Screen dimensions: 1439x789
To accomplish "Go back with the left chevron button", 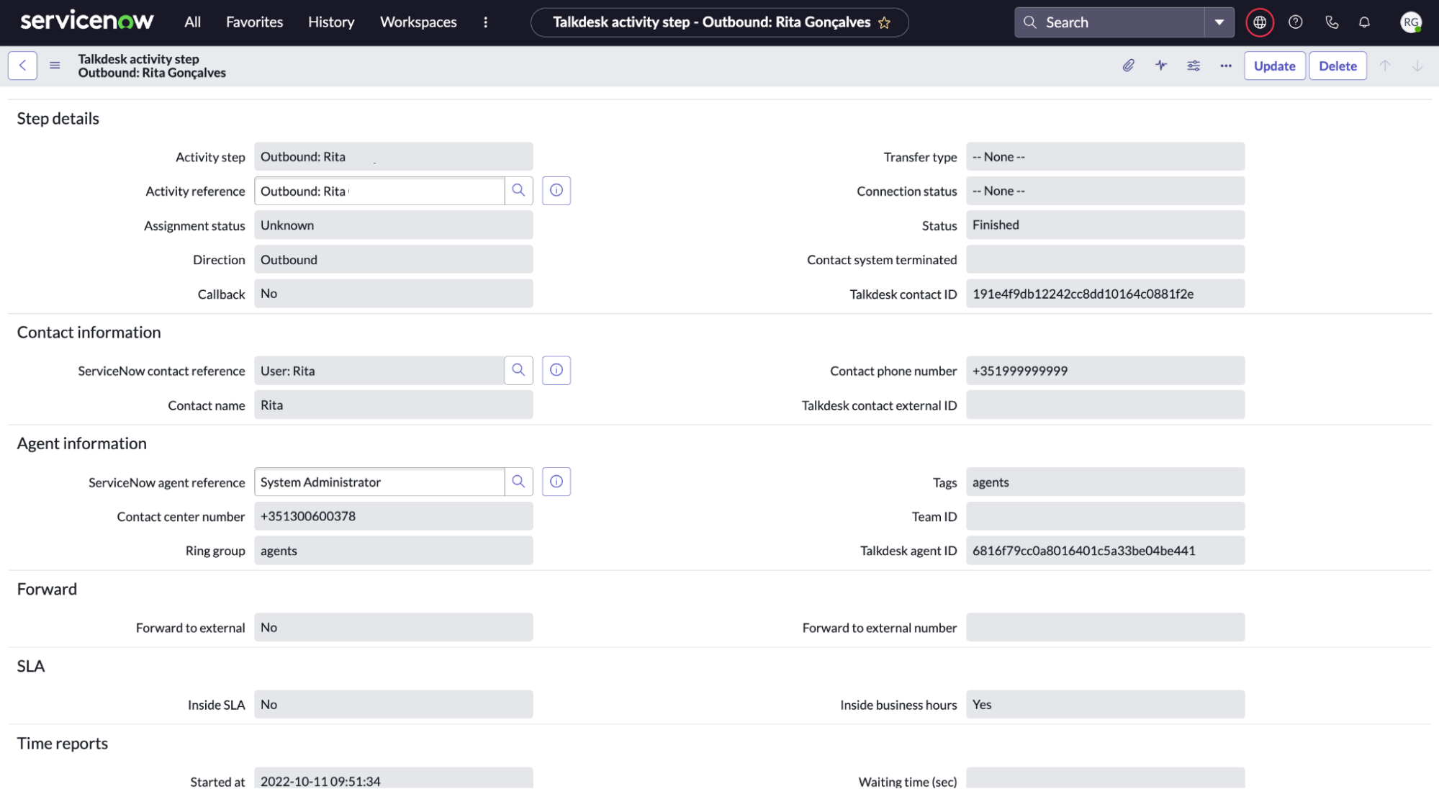I will (22, 66).
